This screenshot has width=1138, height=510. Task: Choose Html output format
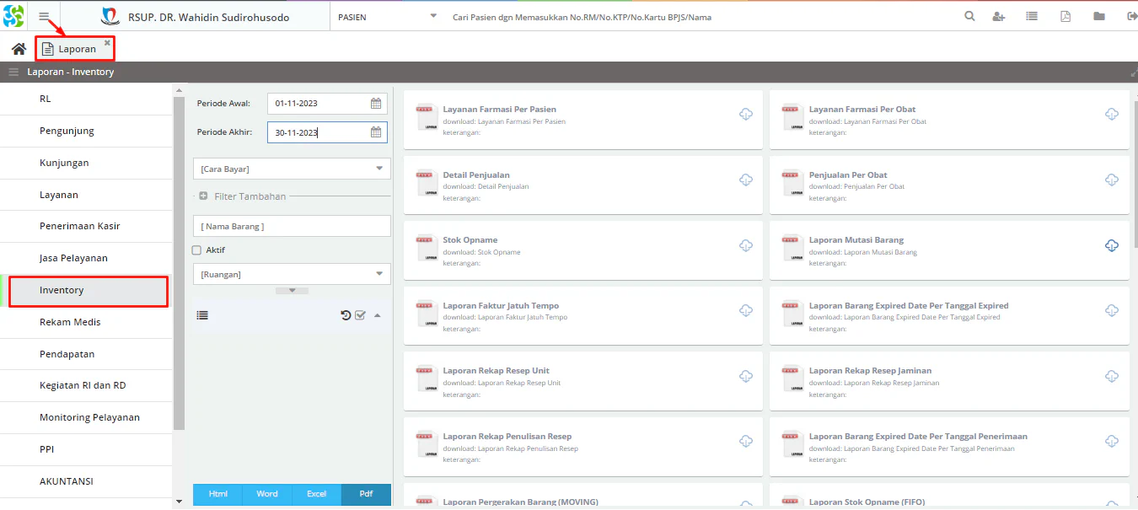pos(217,494)
